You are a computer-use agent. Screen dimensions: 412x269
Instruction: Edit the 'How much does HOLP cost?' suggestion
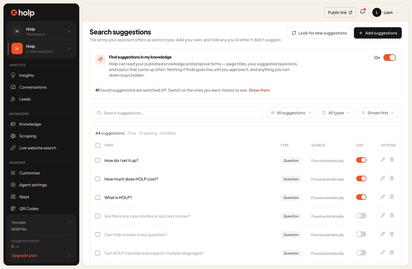point(383,178)
